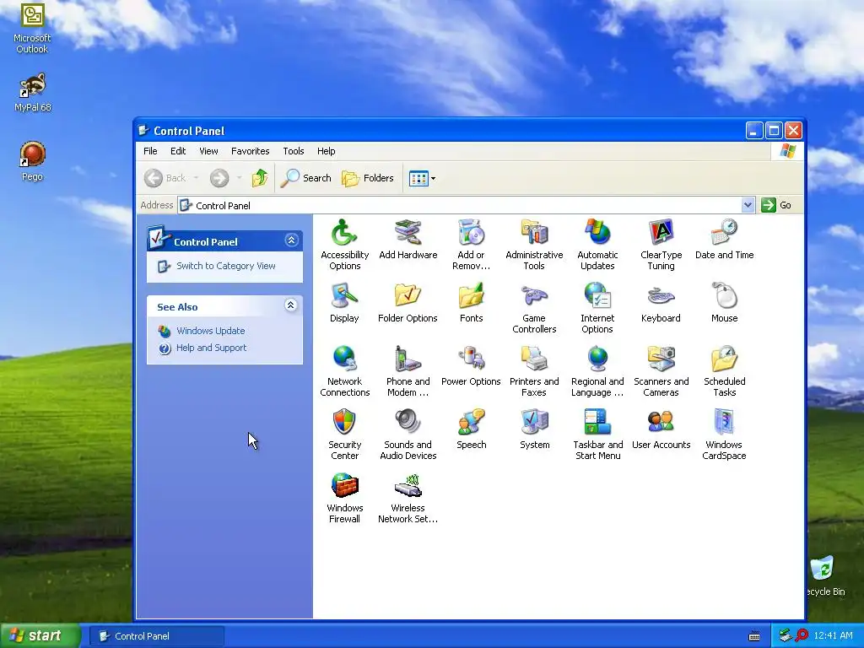Select the Date and Time icon
The width and height of the screenshot is (864, 648).
pos(724,233)
